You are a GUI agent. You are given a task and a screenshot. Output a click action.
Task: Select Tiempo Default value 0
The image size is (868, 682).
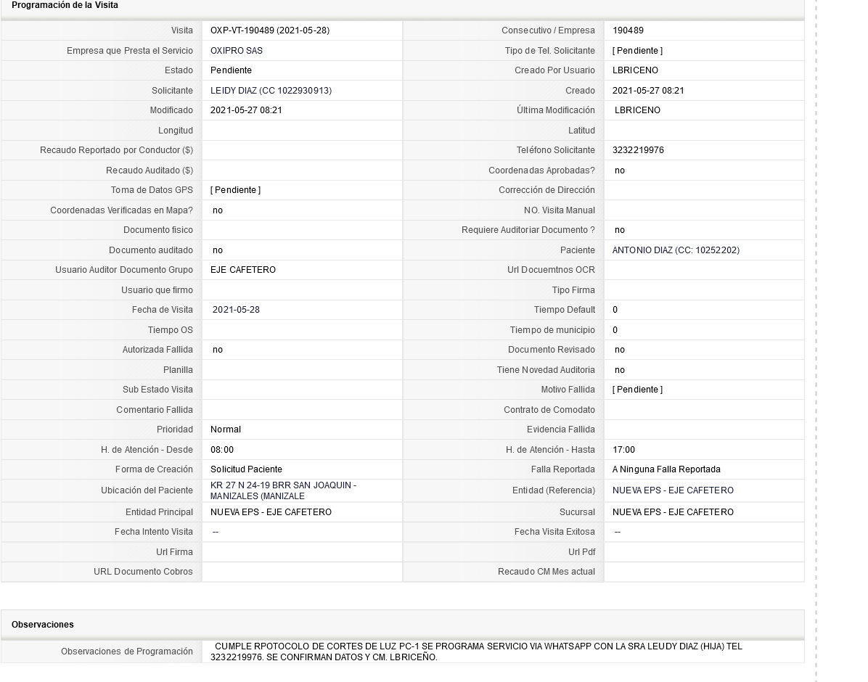(615, 310)
